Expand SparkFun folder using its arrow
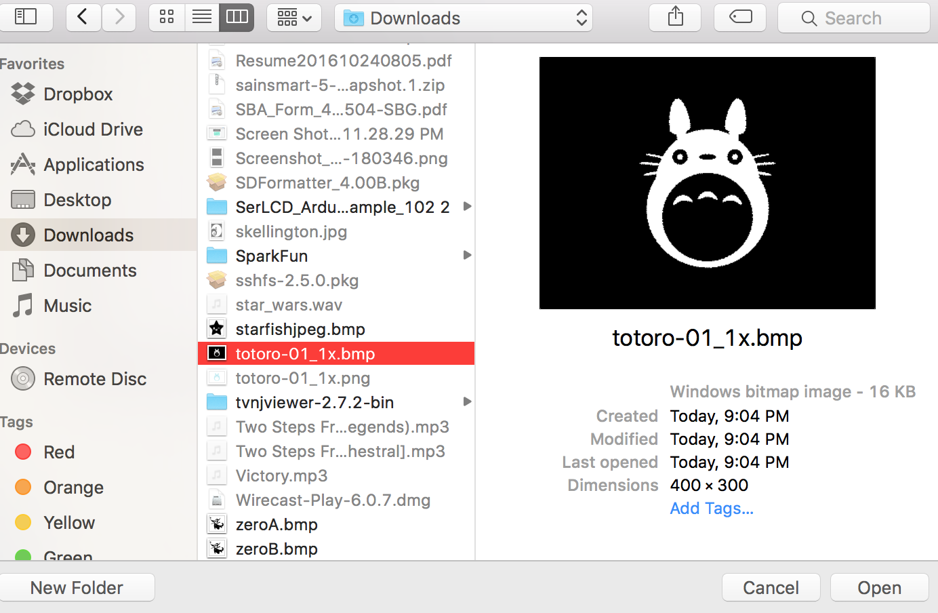This screenshot has width=938, height=613. click(x=467, y=256)
